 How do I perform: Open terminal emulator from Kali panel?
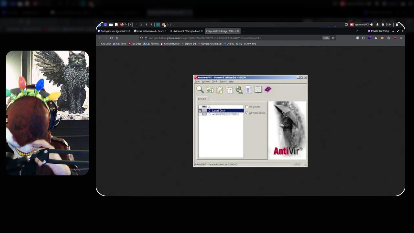pyautogui.click(x=127, y=25)
